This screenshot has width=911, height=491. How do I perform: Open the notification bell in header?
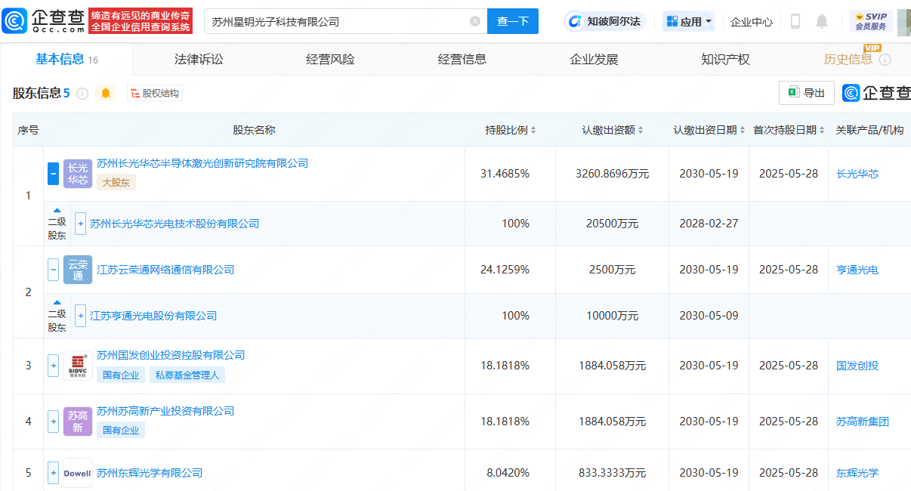pyautogui.click(x=822, y=21)
